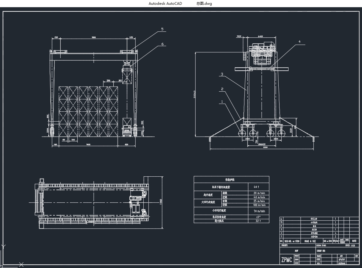Select the 1920 dimension at top of side view

tap(239, 37)
